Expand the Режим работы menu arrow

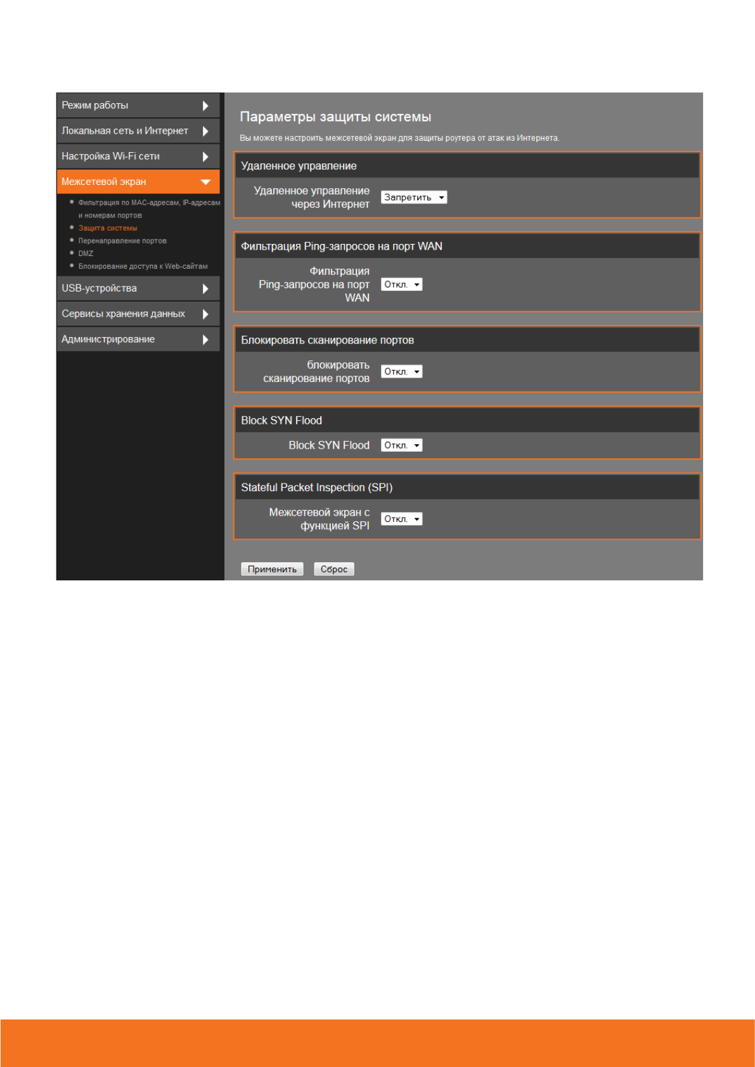tap(205, 106)
